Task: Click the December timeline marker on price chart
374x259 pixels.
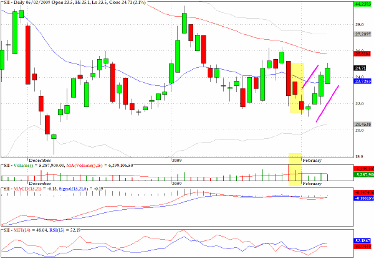Action: point(40,160)
